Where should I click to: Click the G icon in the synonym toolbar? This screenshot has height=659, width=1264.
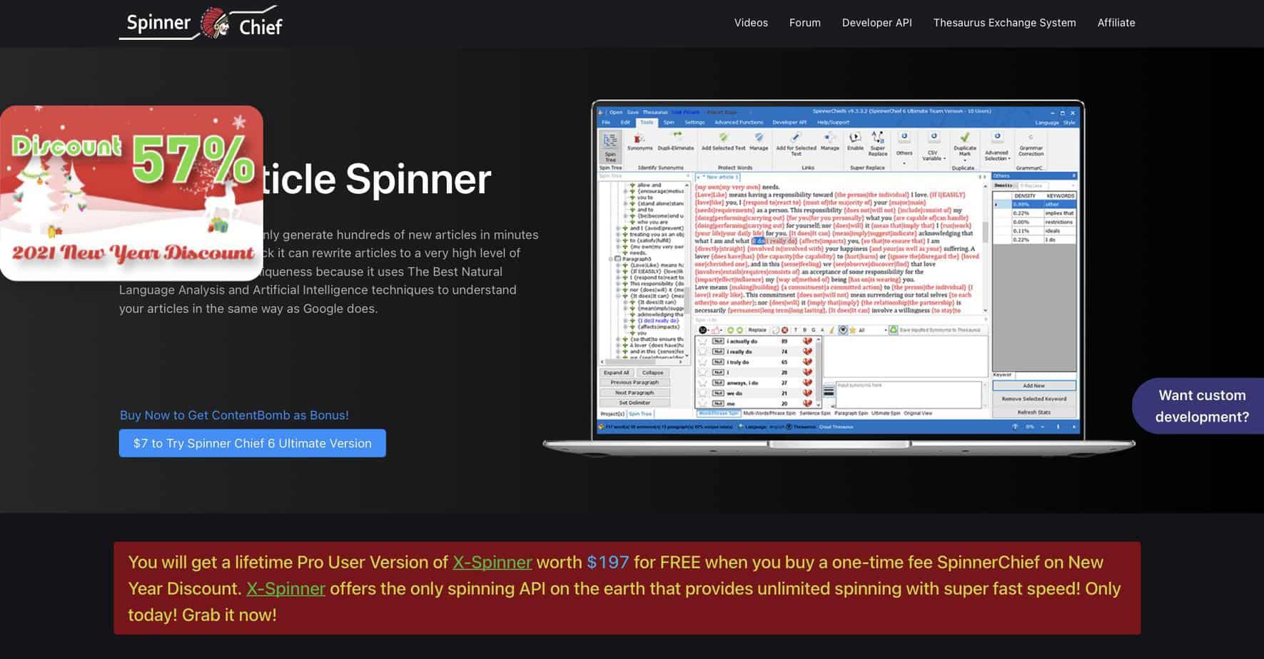coord(813,330)
